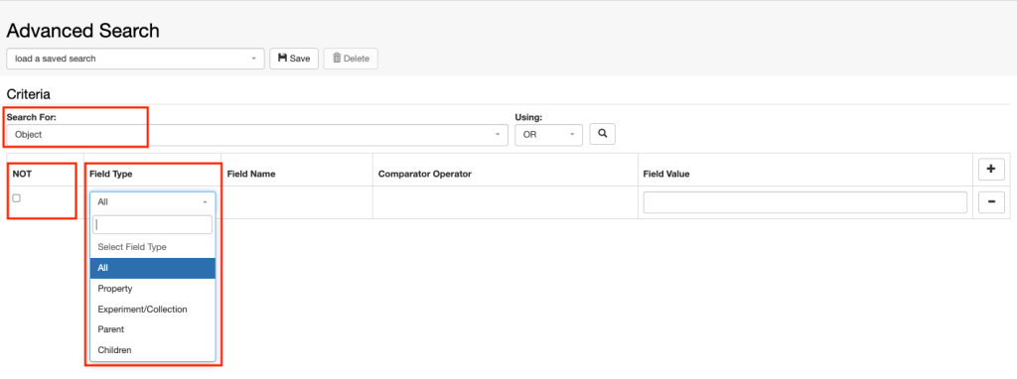Click the Criteria section heading
Screen dimensions: 1017x379
coord(29,94)
